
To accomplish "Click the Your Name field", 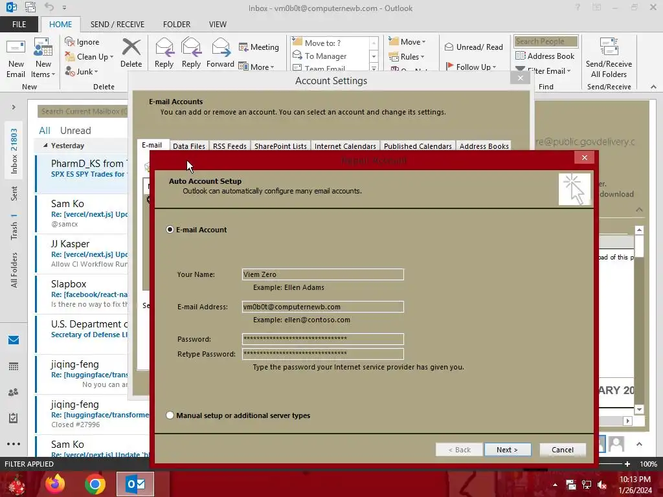I will [x=322, y=274].
